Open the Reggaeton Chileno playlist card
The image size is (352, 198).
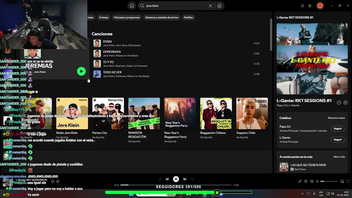216,118
